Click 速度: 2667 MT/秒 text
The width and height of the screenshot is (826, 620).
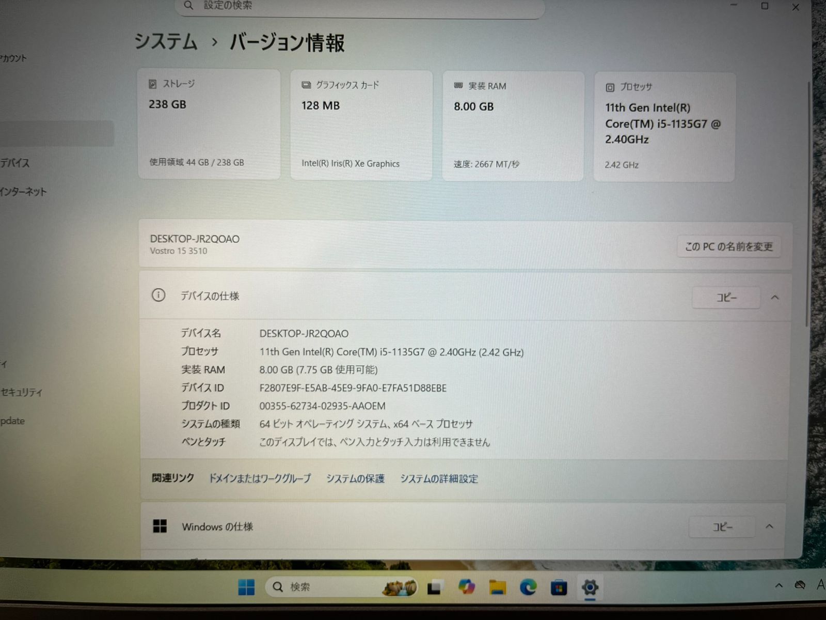pos(486,164)
